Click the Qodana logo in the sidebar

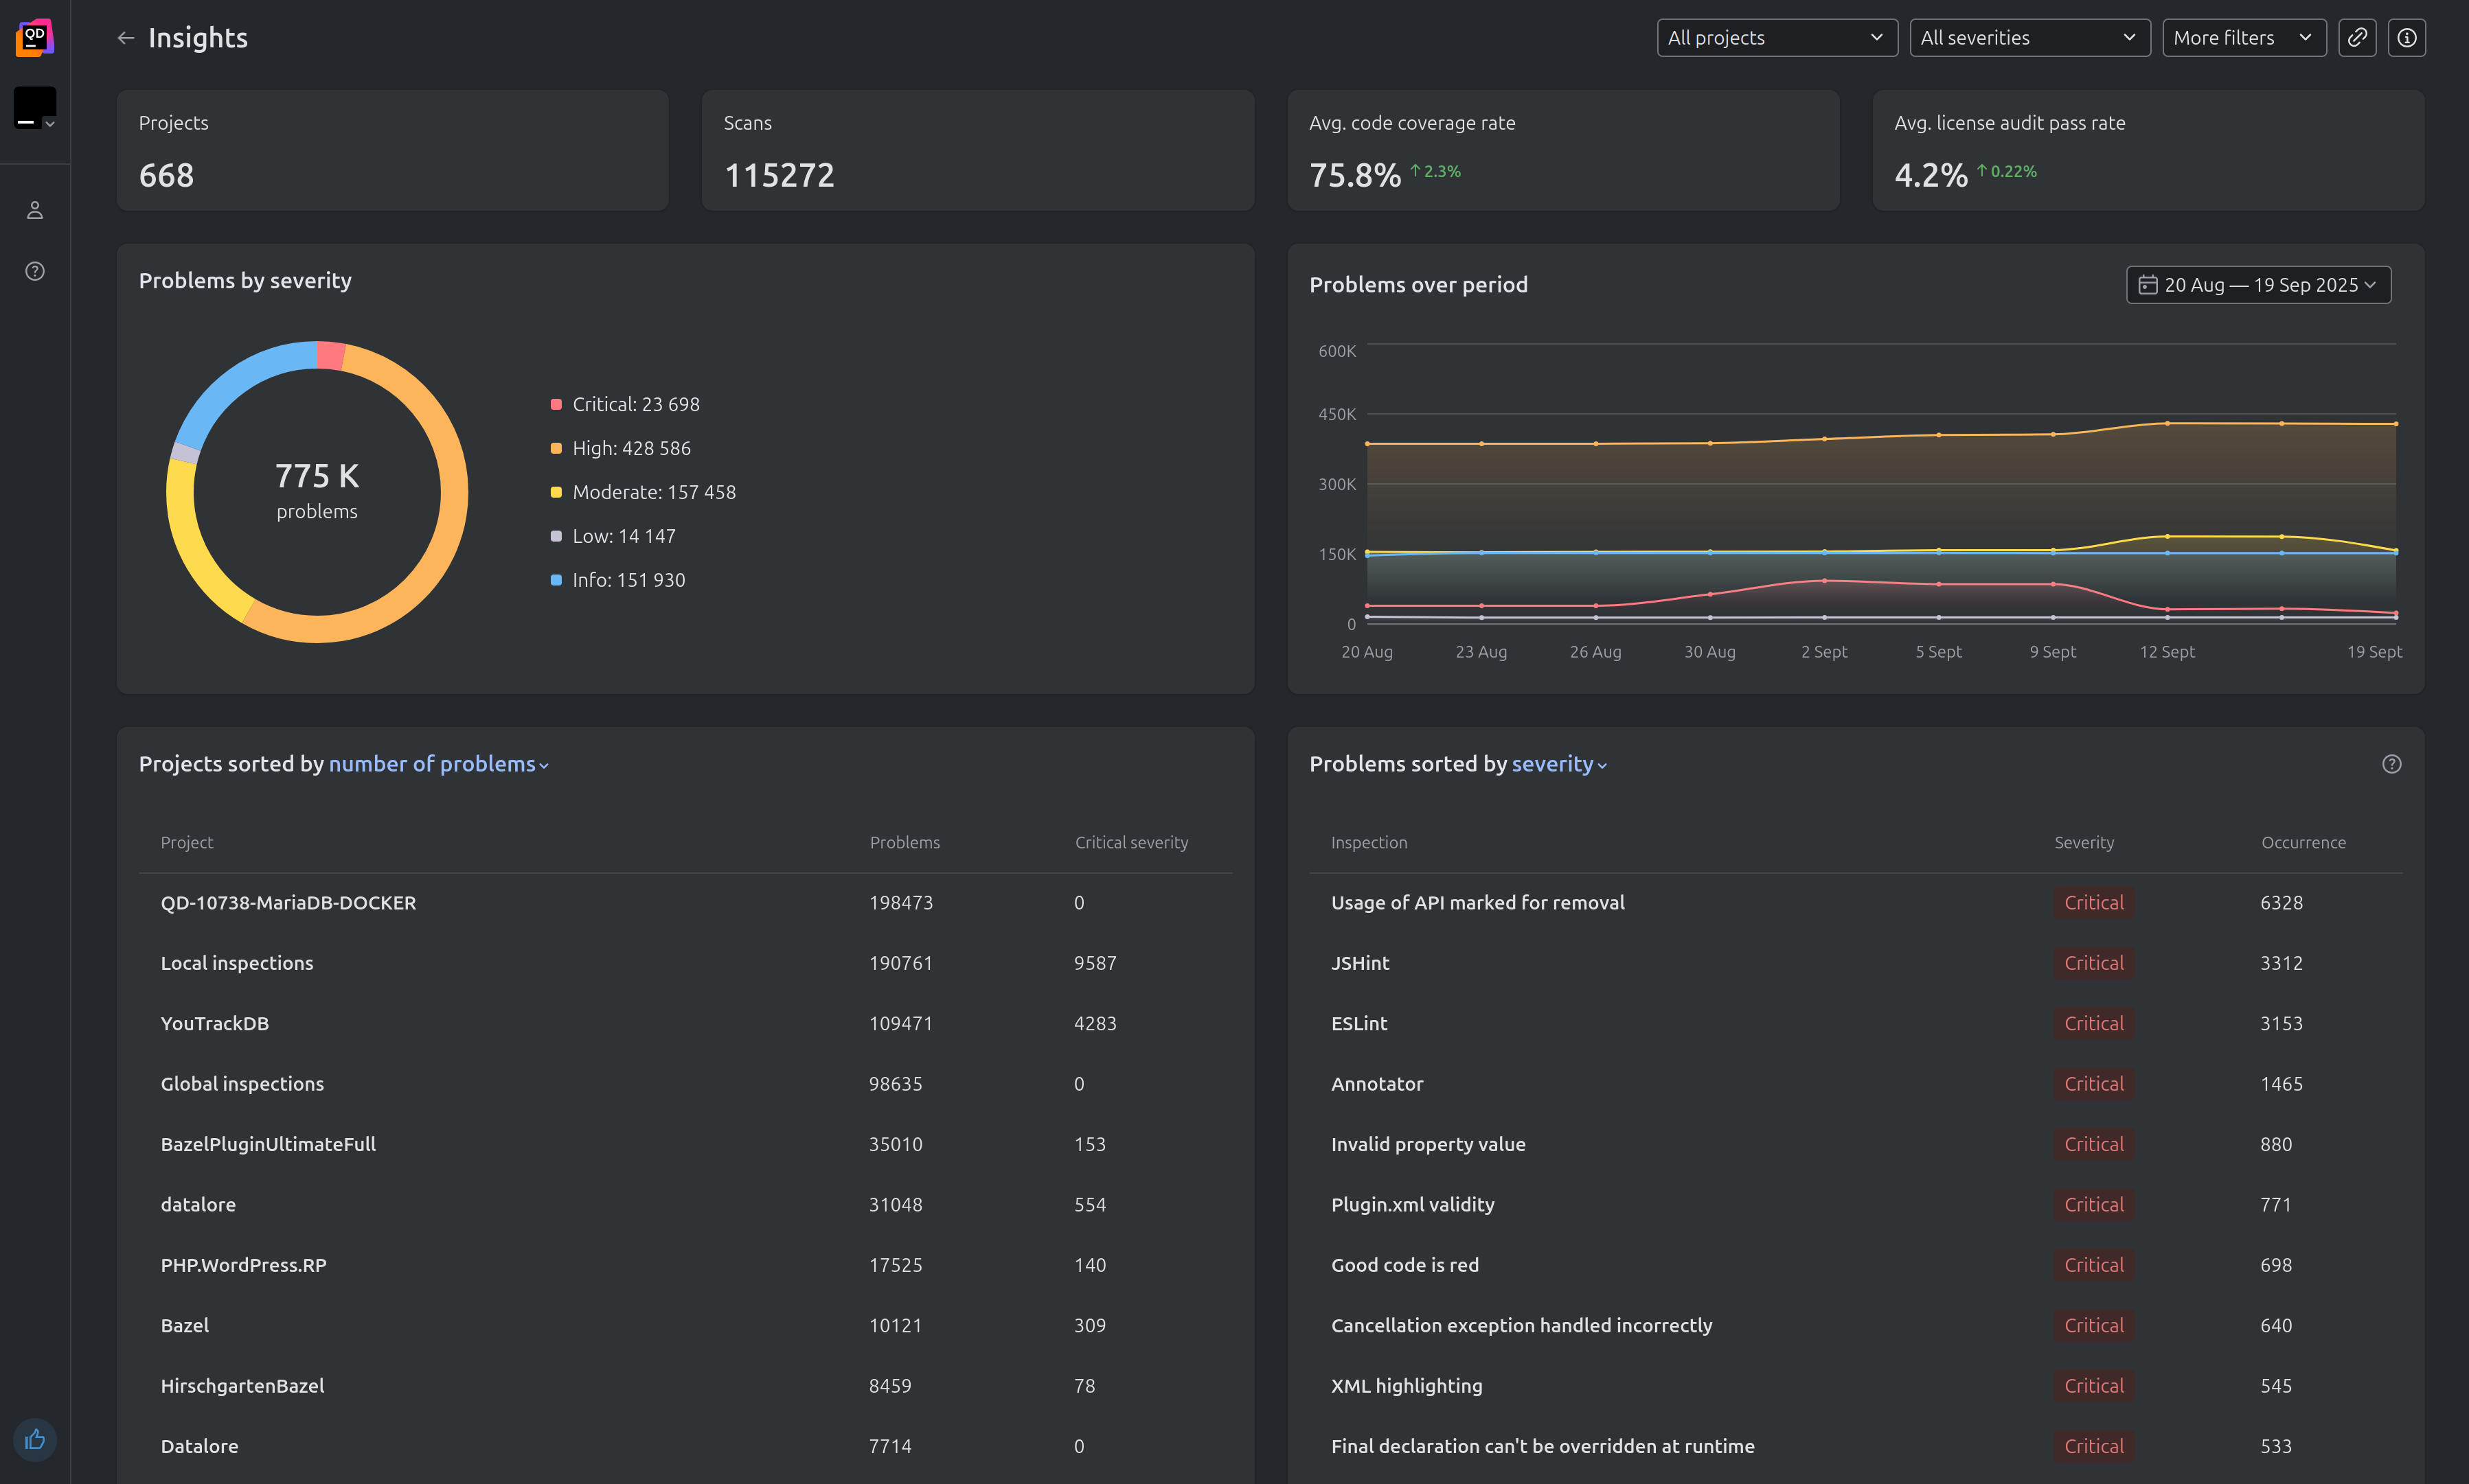pos(34,37)
